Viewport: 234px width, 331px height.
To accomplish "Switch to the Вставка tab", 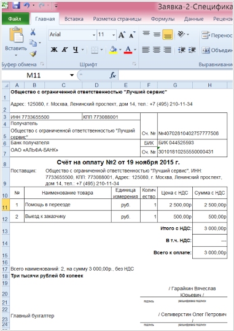I will tap(74, 19).
